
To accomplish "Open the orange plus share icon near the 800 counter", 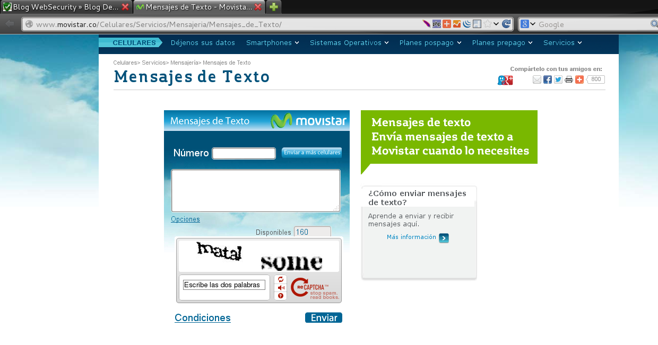I will click(579, 79).
